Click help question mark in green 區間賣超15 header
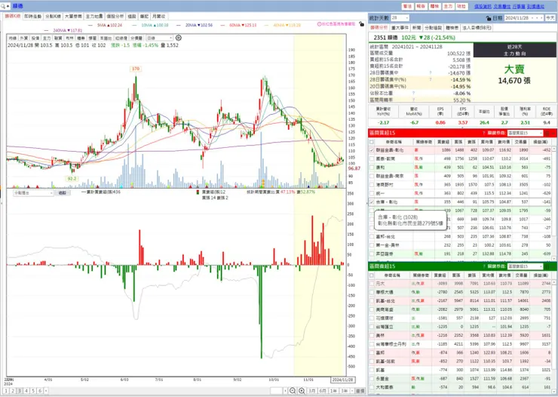The image size is (558, 397). (483, 266)
